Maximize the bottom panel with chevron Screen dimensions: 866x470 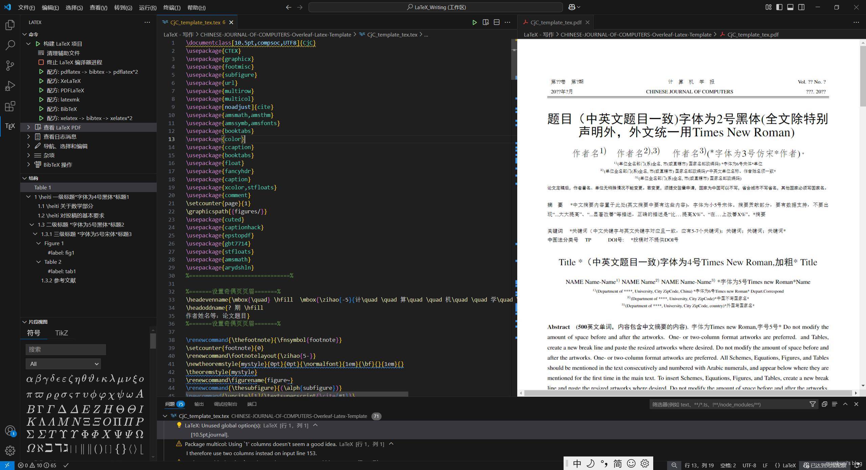[845, 404]
